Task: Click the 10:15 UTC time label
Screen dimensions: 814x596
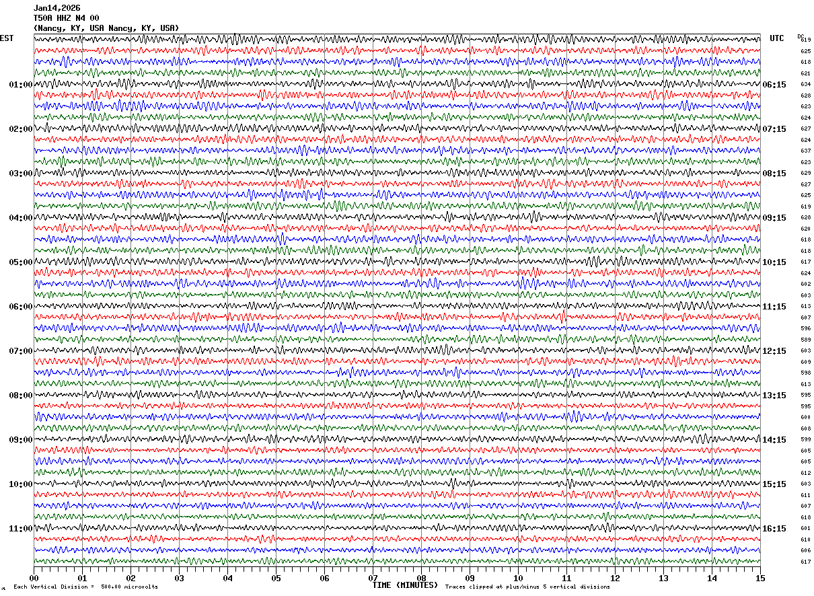Action: [774, 262]
